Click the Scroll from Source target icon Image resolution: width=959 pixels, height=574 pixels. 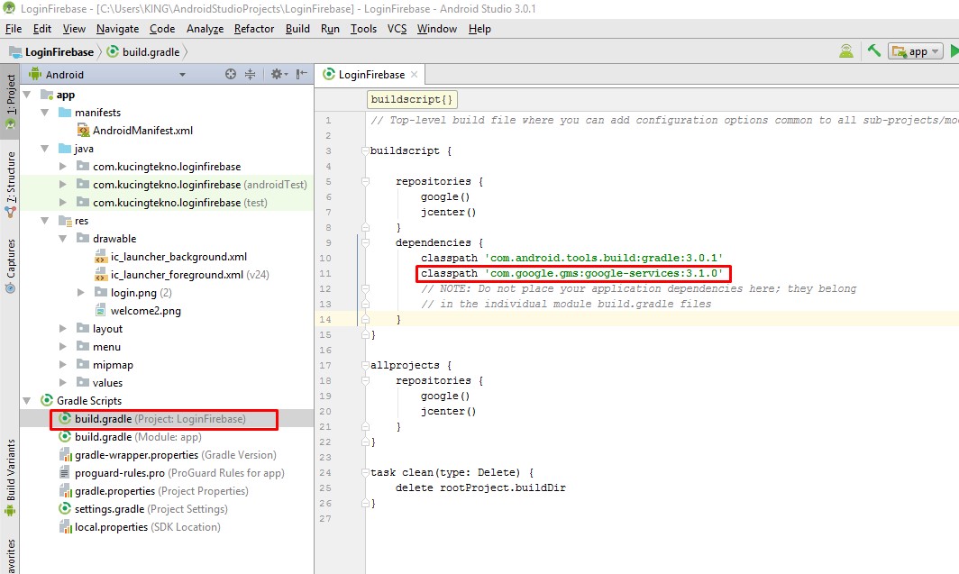(x=230, y=74)
